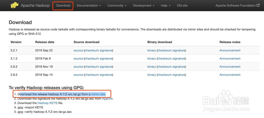Click the 2.8.5 version cell
Screen dimensions: 264x118
[14, 75]
